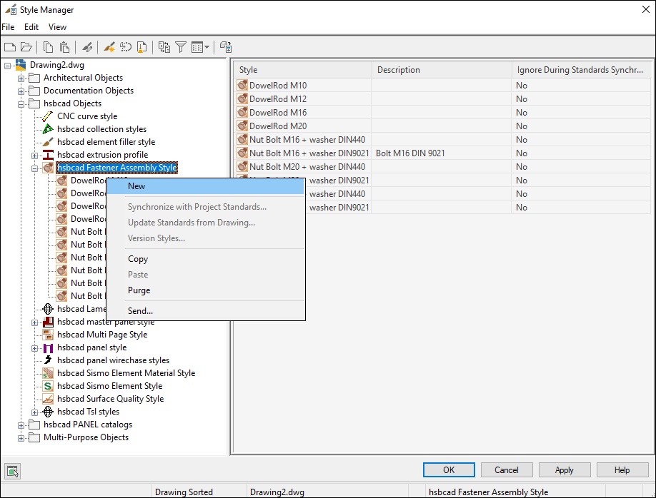
Task: Click the icon button at the dialog's bottom left
Action: 13,472
